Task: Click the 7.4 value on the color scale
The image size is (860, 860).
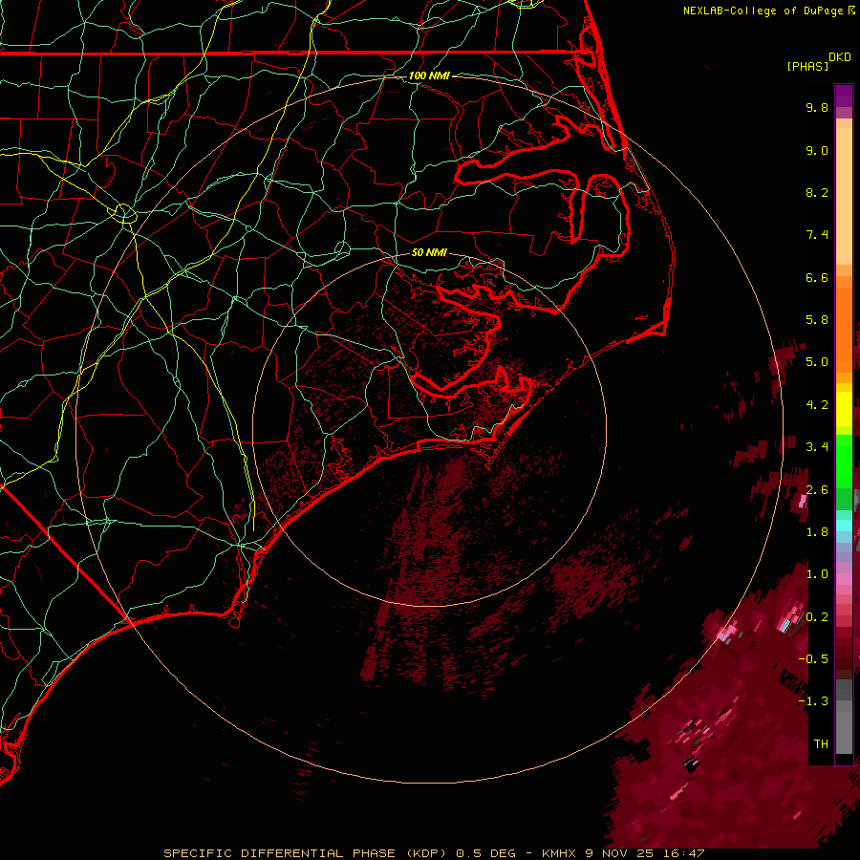Action: coord(817,235)
